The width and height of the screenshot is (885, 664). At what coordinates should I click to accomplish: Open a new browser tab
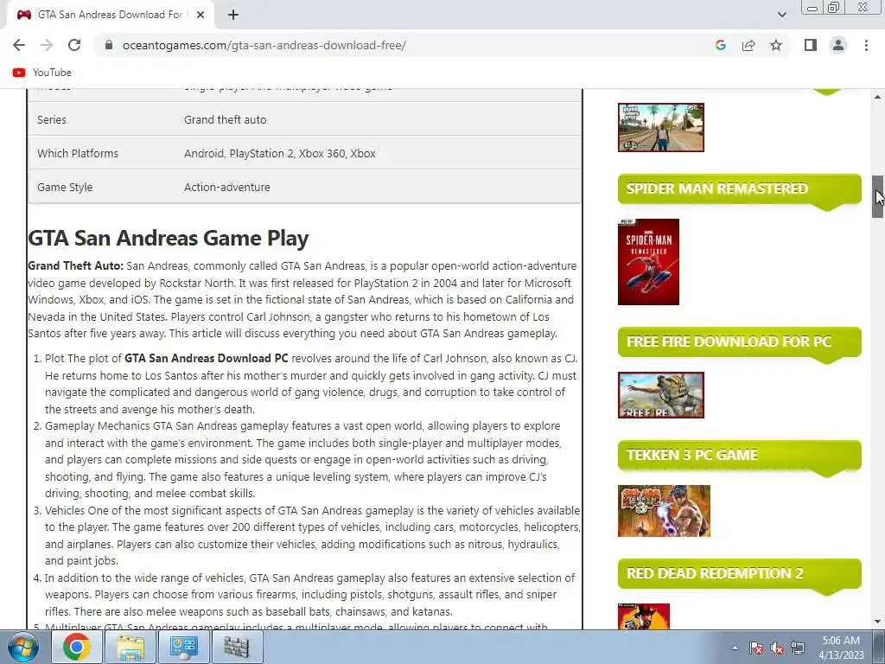(233, 15)
